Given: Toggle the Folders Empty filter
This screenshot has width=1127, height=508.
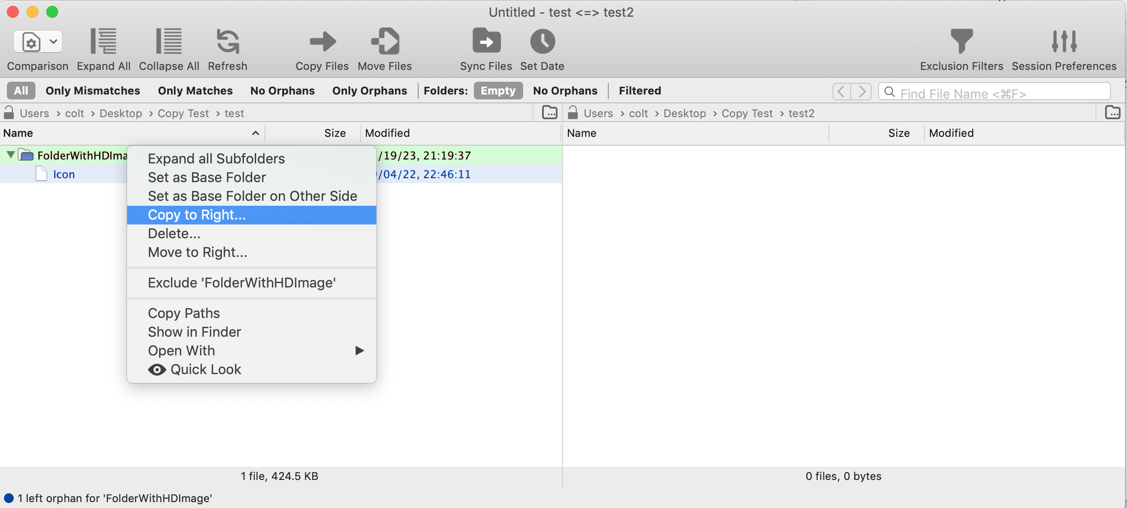Looking at the screenshot, I should [x=497, y=91].
